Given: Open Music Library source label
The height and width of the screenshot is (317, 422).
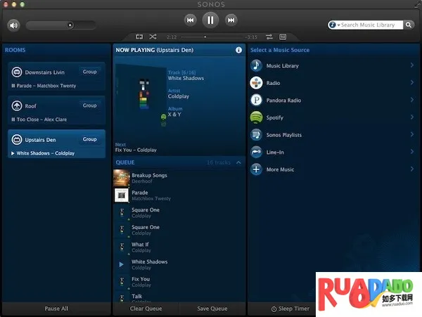Looking at the screenshot, I should [x=283, y=66].
